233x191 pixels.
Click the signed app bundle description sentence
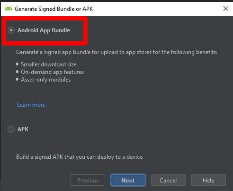pyautogui.click(x=116, y=52)
